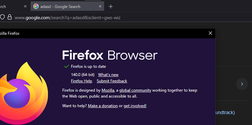Image resolution: width=252 pixels, height=125 pixels.
Task: Open the Submit Feedback link
Action: point(112,81)
